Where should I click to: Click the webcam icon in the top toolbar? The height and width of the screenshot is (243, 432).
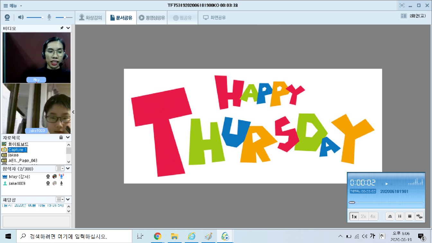coord(7,17)
